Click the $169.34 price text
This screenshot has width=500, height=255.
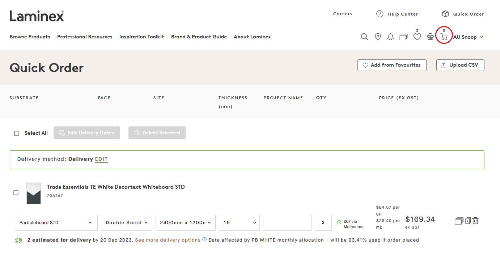pyautogui.click(x=420, y=219)
